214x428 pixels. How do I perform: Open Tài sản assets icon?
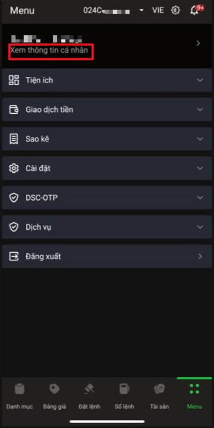(x=159, y=388)
